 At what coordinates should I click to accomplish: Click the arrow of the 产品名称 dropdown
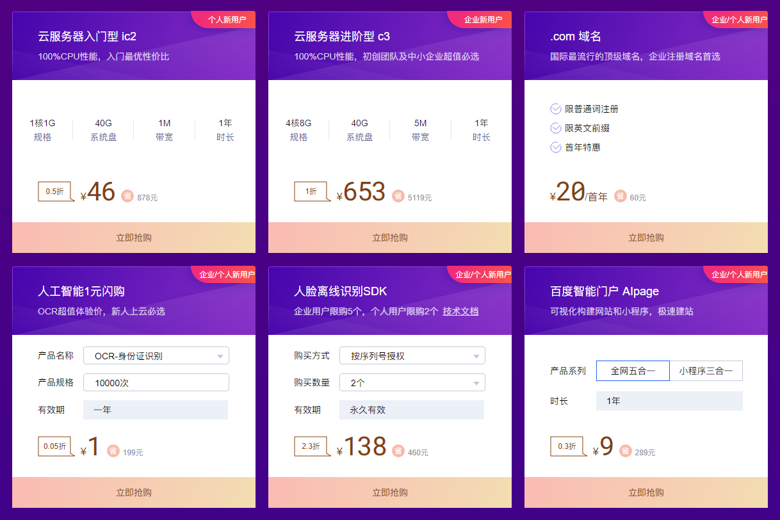220,357
